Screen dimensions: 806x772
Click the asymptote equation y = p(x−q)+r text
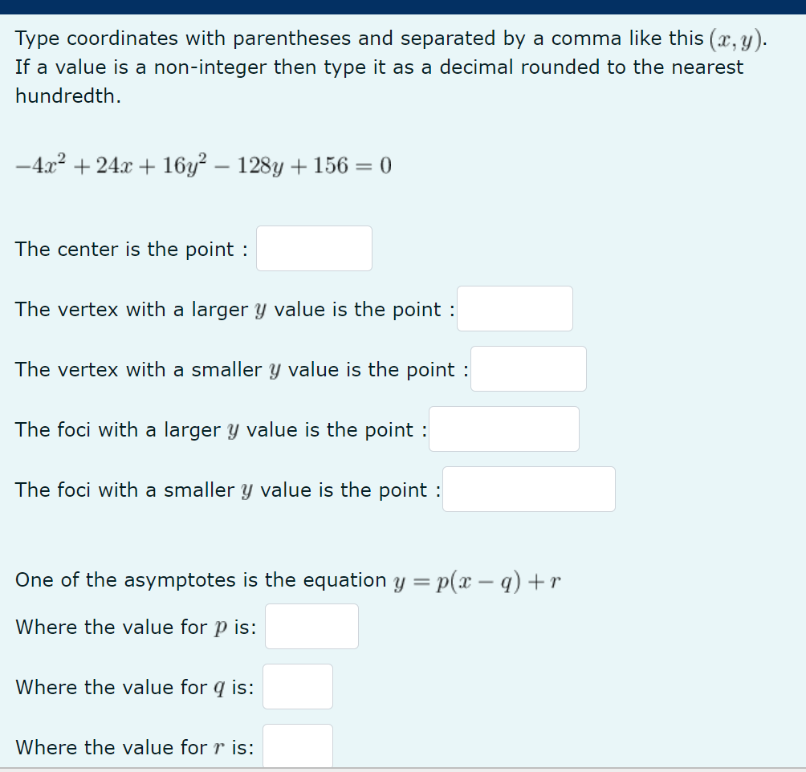[x=289, y=579]
